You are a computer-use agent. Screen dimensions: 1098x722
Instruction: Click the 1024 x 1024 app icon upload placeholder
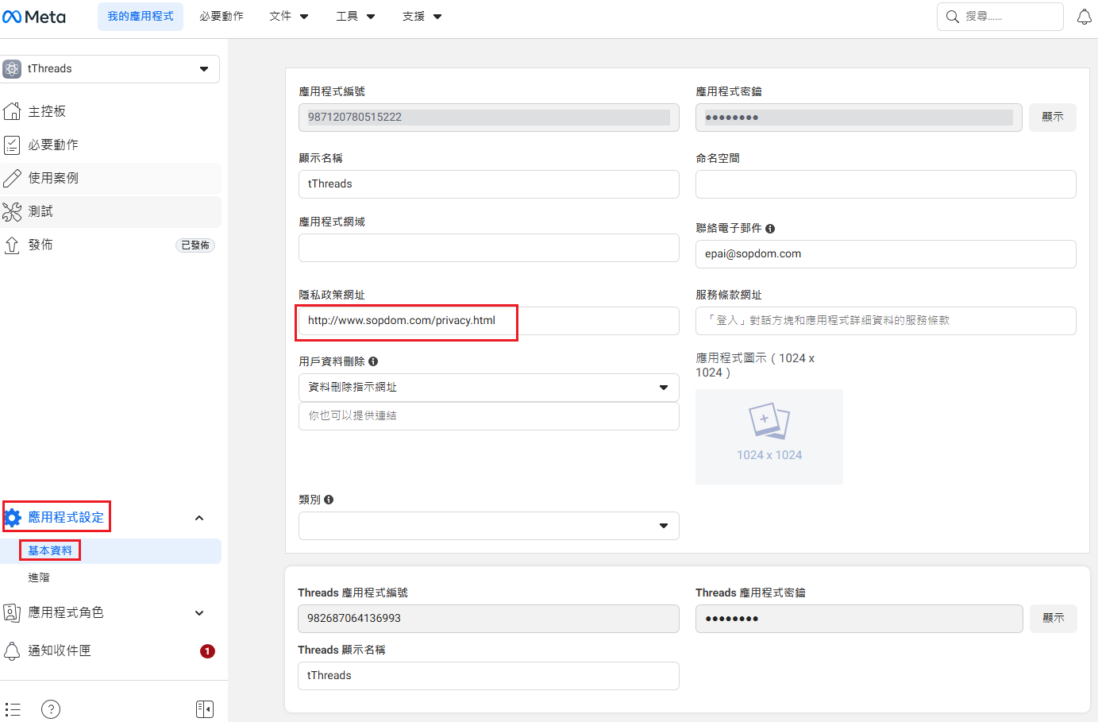(769, 437)
